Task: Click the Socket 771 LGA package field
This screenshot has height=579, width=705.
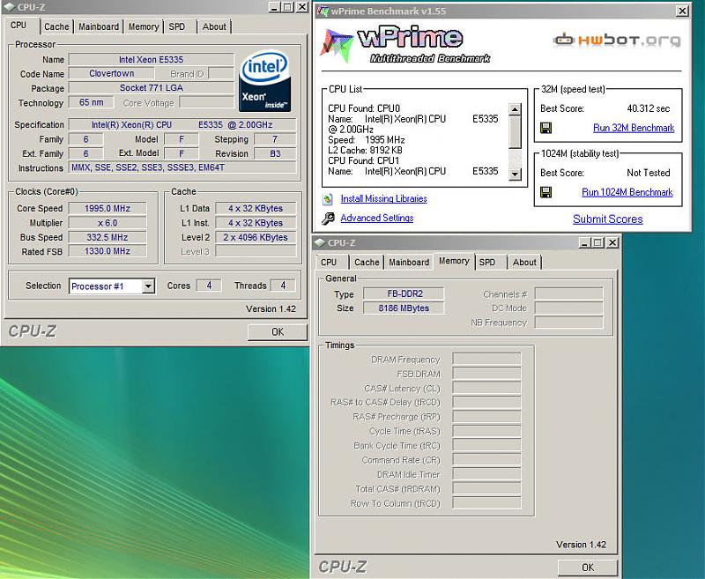Action: (x=151, y=87)
